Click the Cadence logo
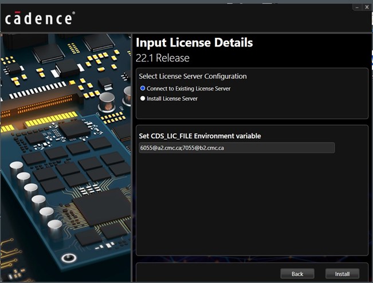Screen dimensions: 373x283 [x=40, y=18]
